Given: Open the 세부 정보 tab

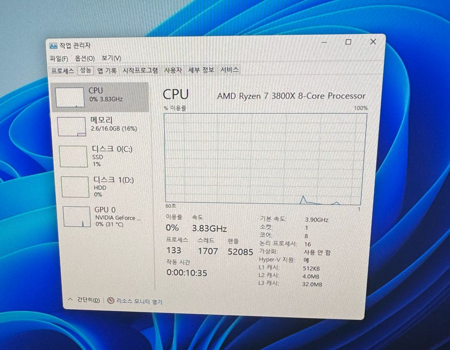Looking at the screenshot, I should click(x=200, y=69).
